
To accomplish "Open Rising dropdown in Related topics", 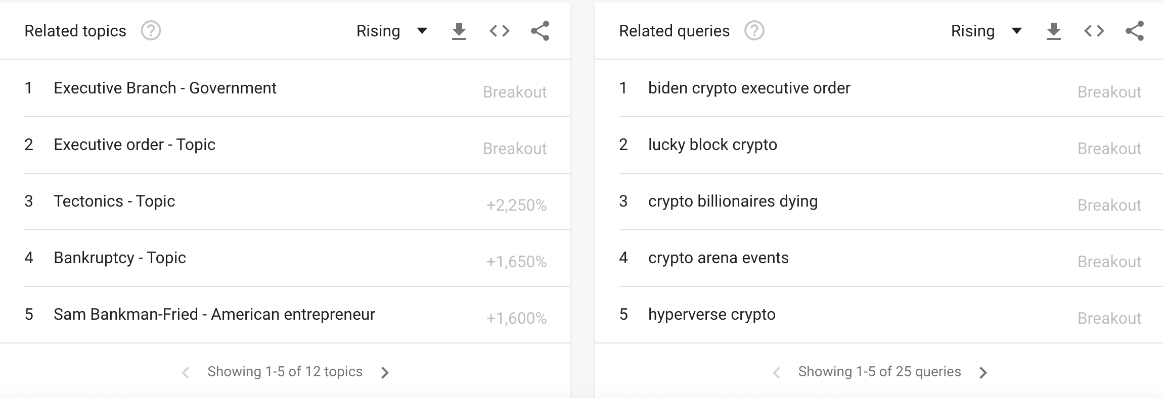I will pyautogui.click(x=392, y=31).
